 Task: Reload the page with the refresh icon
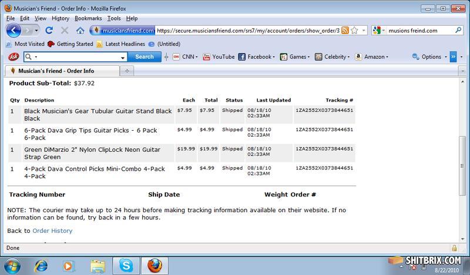[49, 30]
